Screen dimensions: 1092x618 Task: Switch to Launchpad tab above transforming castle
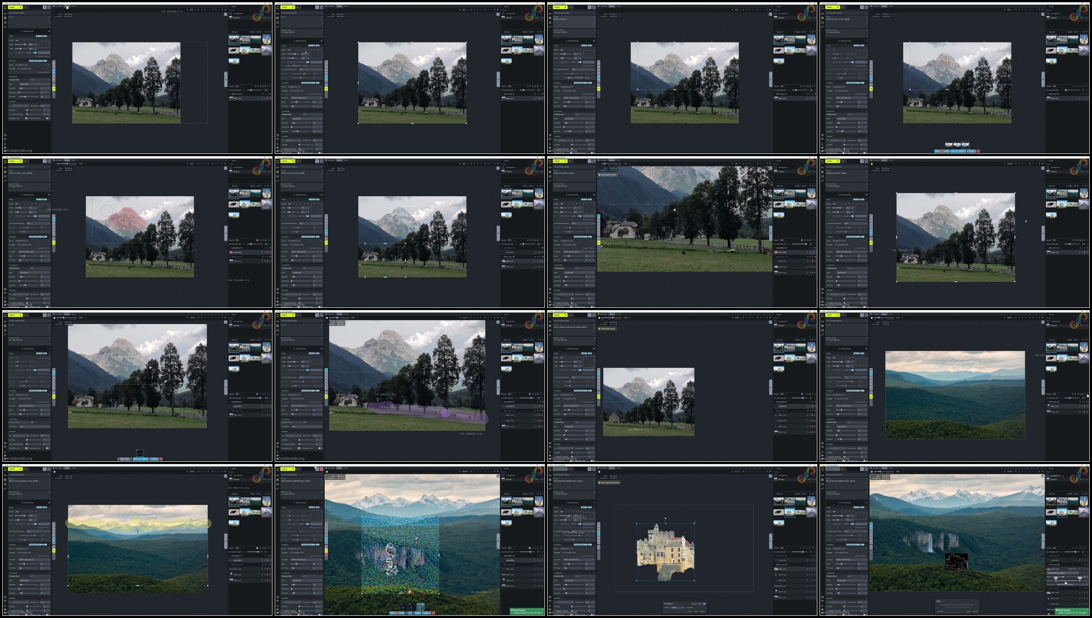[x=603, y=468]
